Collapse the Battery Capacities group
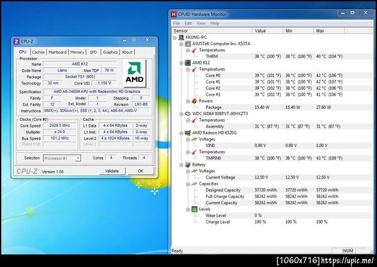 point(188,184)
